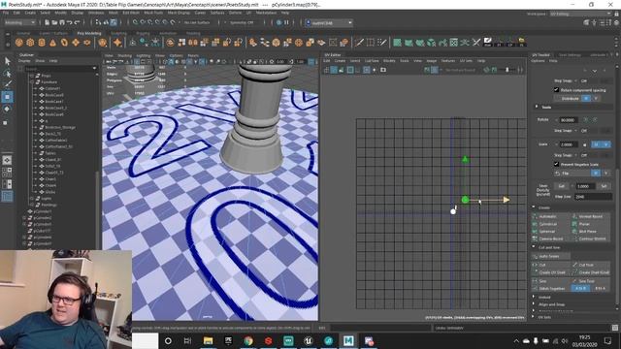Screen dimensions: 621x349
Task: Expand the Unfold section
Action: pos(534,297)
